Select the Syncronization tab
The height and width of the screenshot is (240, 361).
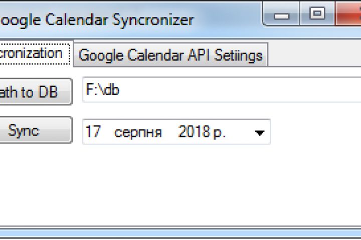click(32, 53)
